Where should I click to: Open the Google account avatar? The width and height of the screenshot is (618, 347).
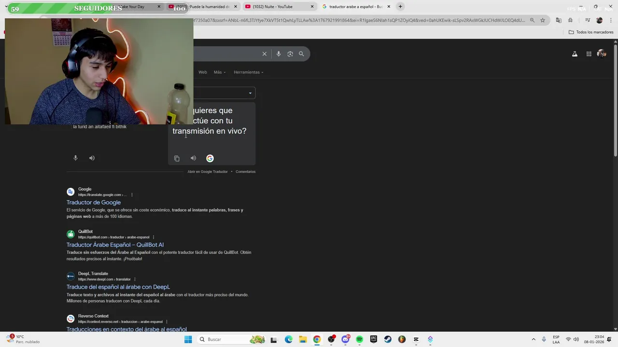602,54
